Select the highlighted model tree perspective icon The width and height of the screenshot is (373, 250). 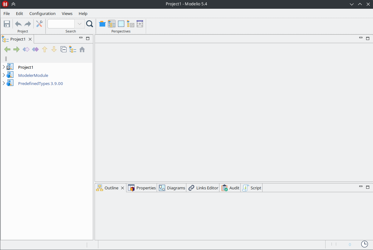[x=111, y=24]
